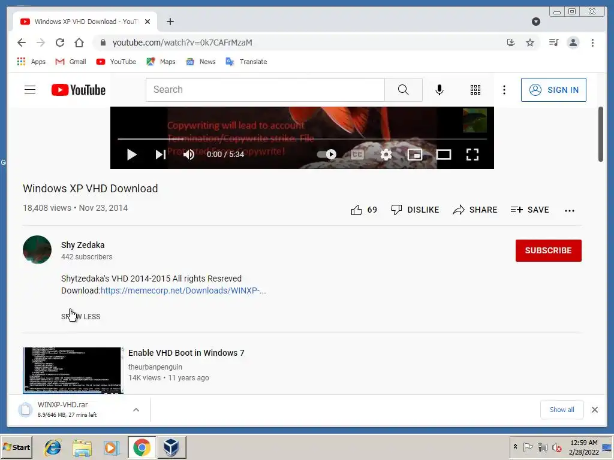The image size is (614, 460).
Task: Focus the YouTube search box
Action: [265, 90]
